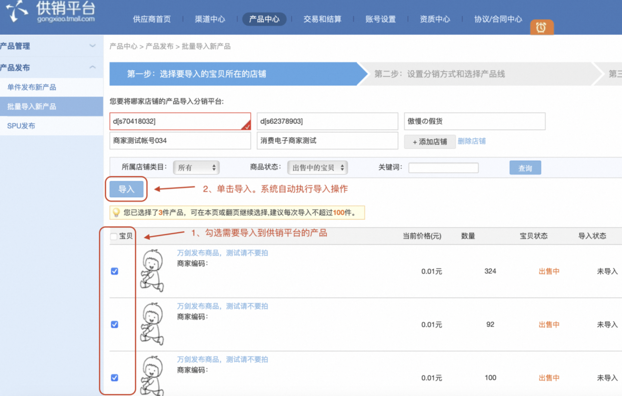The width and height of the screenshot is (622, 396).
Task: Click the product thumbnail in the 92 row
Action: [152, 324]
